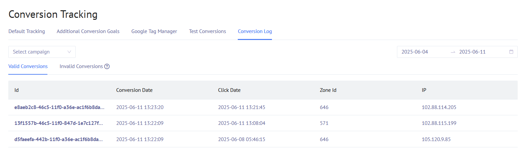
Task: Click the Conversion Date column header
Action: click(134, 90)
